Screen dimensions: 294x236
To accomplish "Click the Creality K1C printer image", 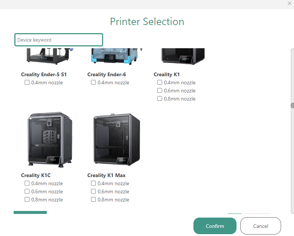I will (x=50, y=140).
